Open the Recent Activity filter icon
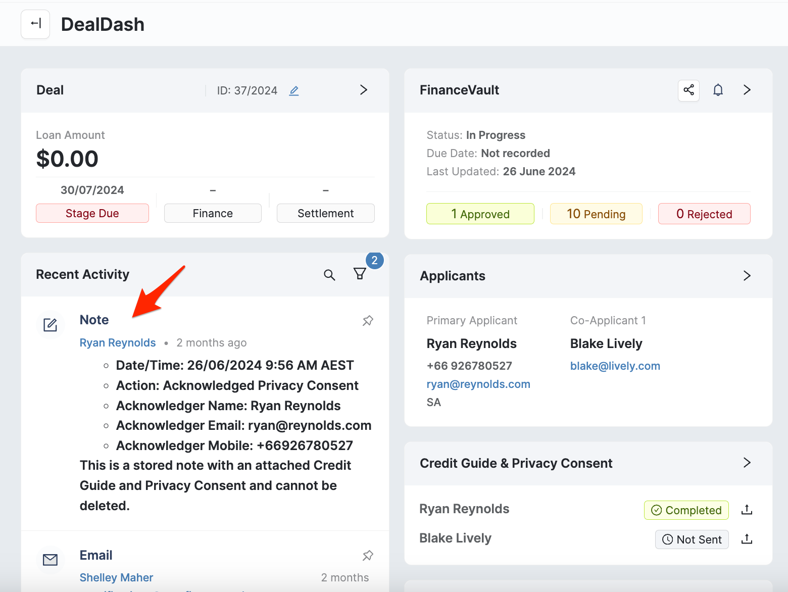Screen dimensions: 788x592 [x=360, y=274]
